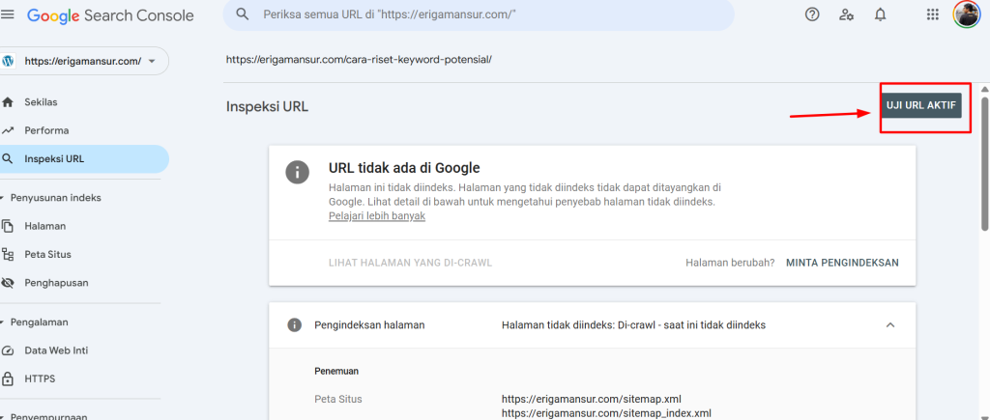The height and width of the screenshot is (420, 990).
Task: Open the Pelajari lebih banyak link
Action: [377, 215]
